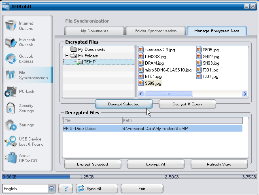Click the Outlook Express sidebar label
The width and height of the screenshot is (259, 195).
(26, 59)
